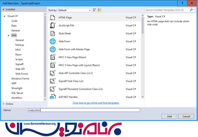This screenshot has height=137, width=198.
Task: Open the Sort by Default dropdown
Action: [74, 10]
